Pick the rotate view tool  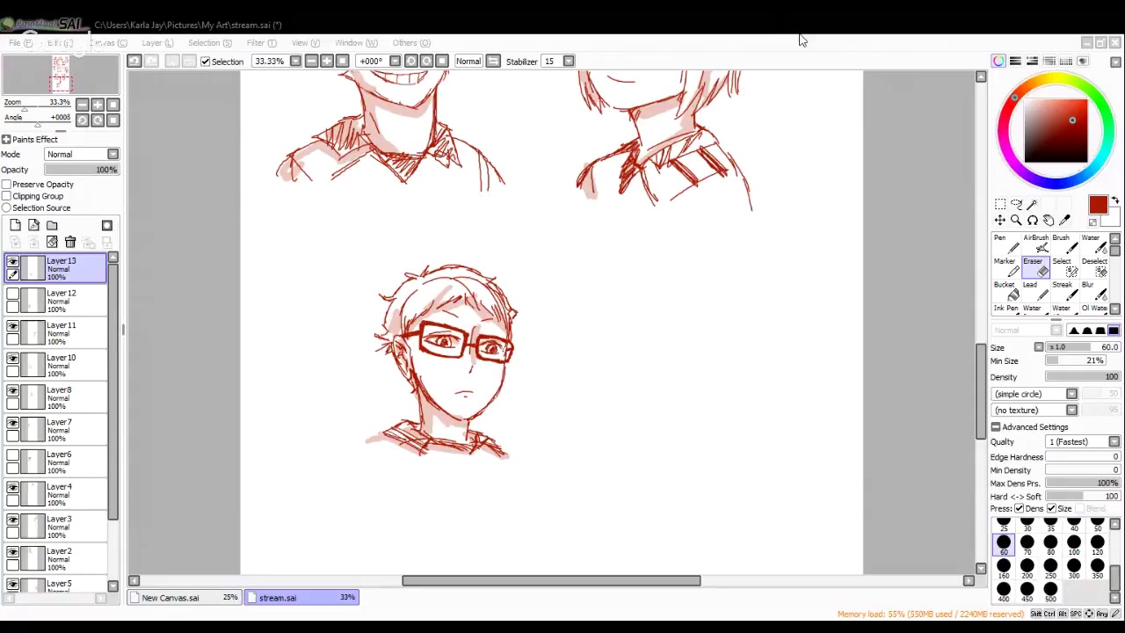click(x=1033, y=221)
